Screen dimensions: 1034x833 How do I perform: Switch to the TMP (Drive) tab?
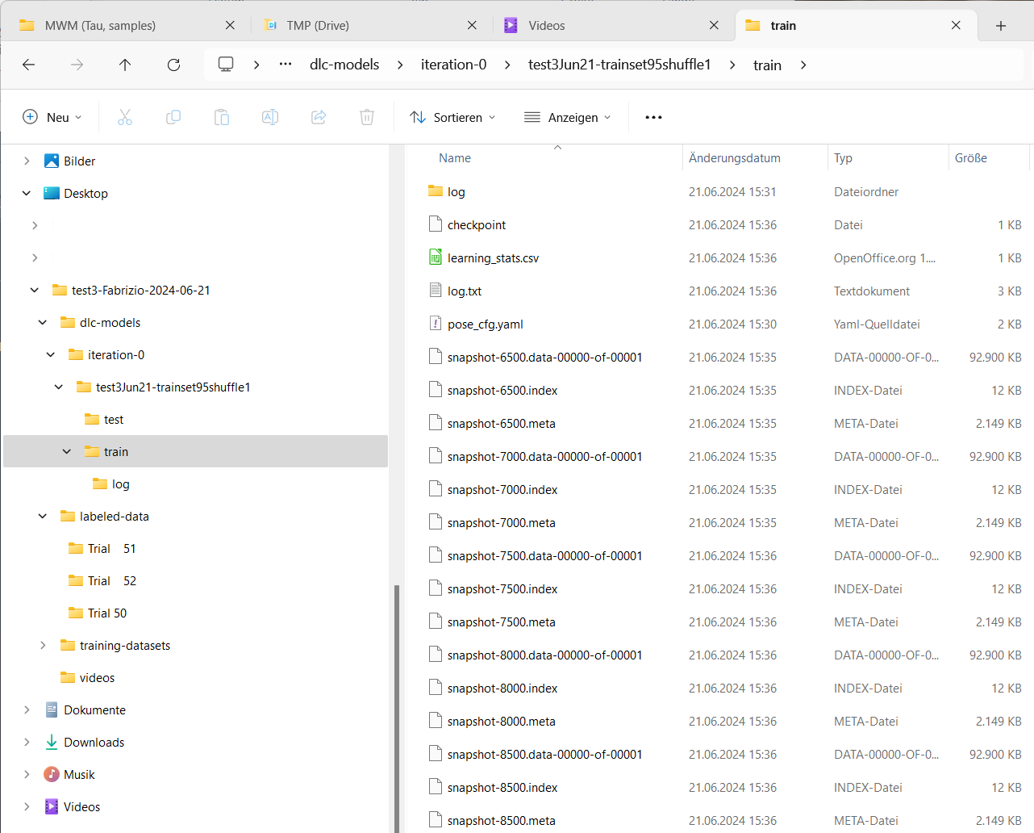(371, 26)
